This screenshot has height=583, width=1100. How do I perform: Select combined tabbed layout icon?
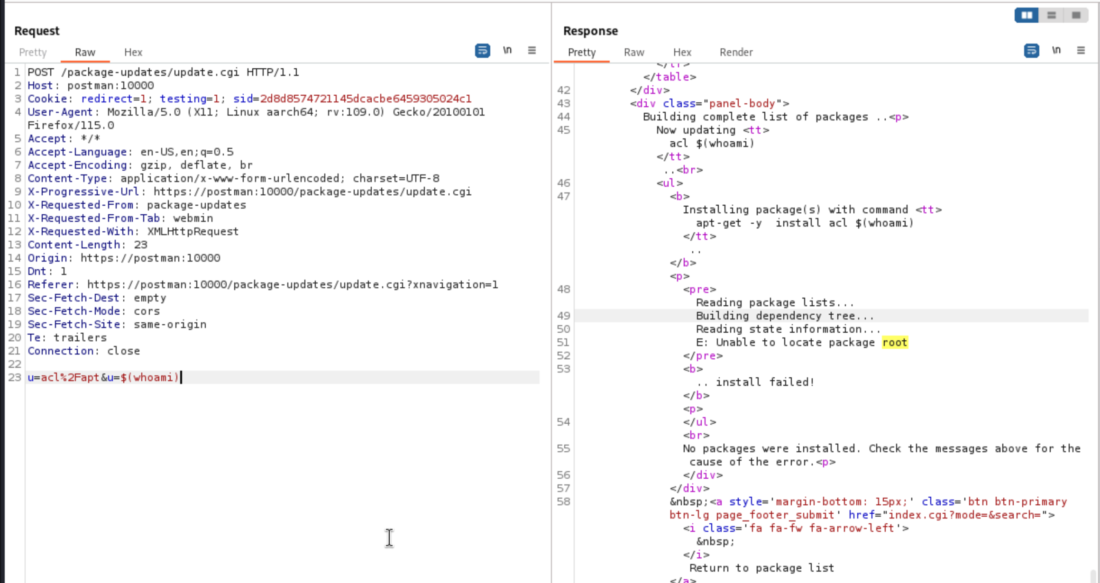click(1076, 15)
